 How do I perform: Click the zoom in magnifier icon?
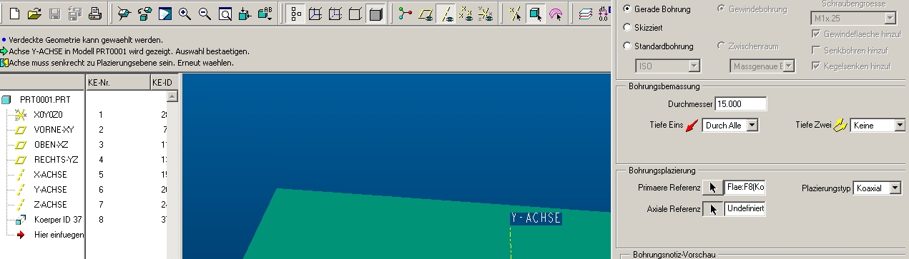coord(185,13)
